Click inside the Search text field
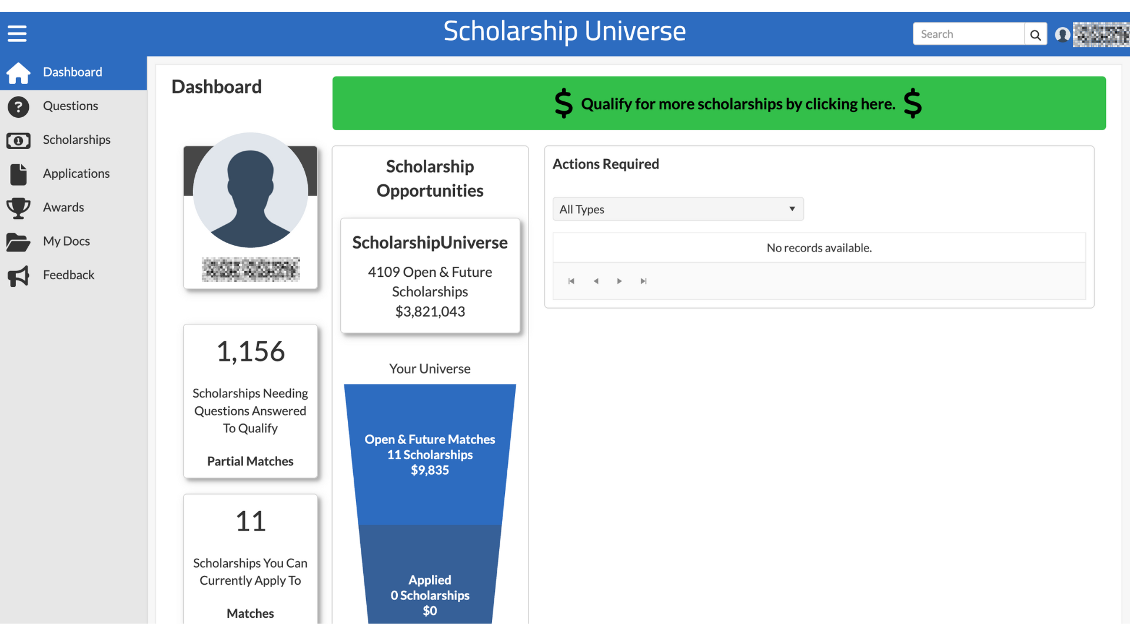1130x636 pixels. (x=968, y=34)
